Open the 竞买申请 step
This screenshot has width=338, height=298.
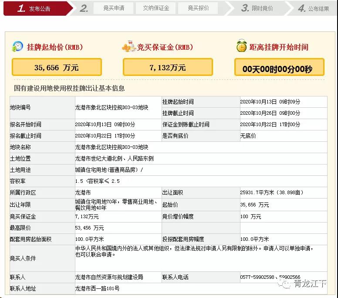point(113,8)
